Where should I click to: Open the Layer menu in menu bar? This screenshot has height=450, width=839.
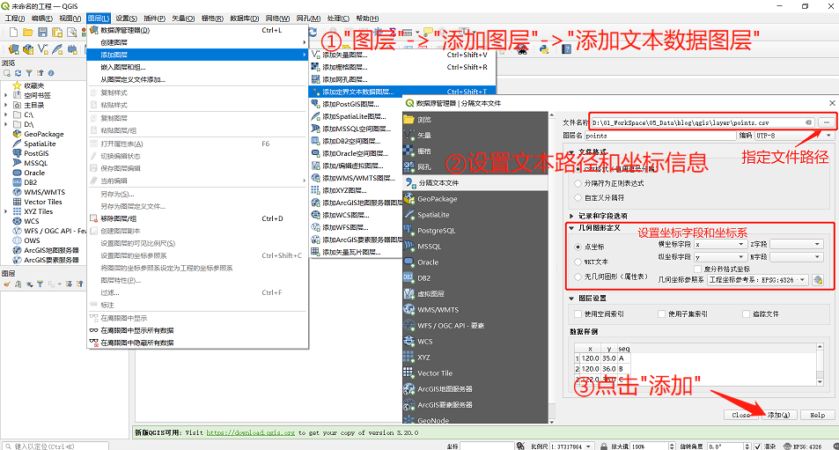tap(99, 18)
